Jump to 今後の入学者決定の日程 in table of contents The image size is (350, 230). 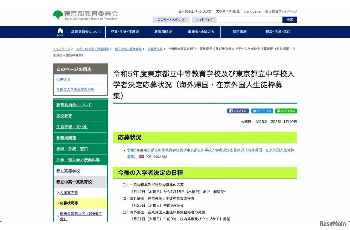click(x=75, y=89)
